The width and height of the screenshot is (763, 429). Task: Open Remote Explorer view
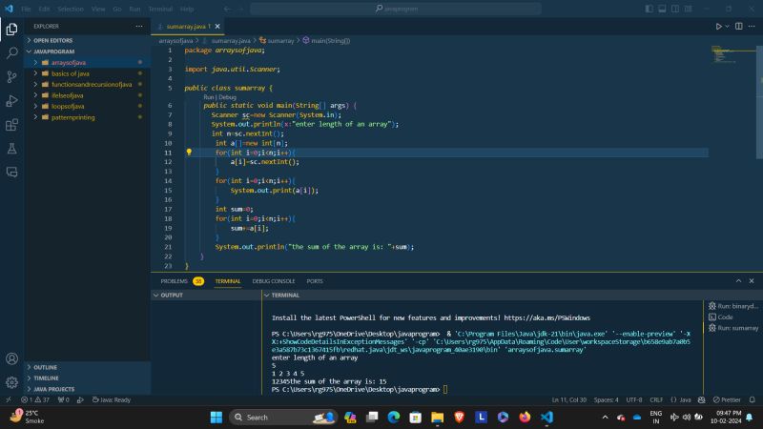pos(11,172)
